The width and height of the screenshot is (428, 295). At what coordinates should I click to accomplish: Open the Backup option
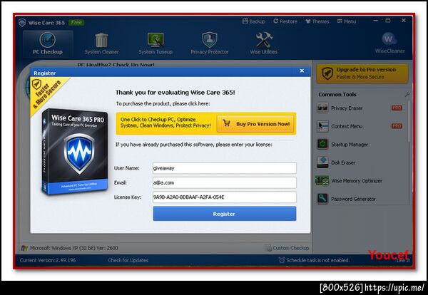pyautogui.click(x=253, y=21)
